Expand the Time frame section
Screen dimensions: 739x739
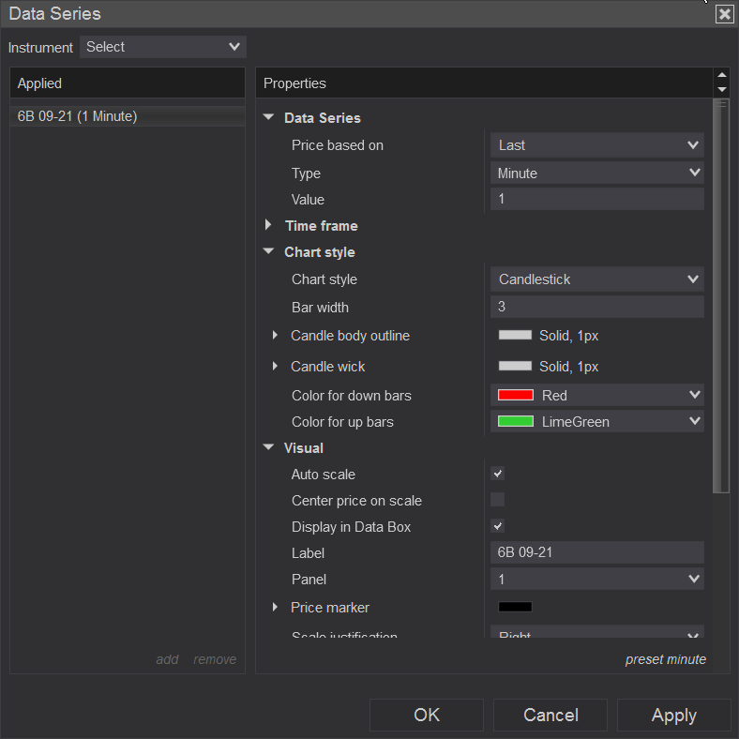tap(269, 225)
